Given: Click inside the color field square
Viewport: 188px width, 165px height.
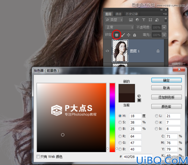Looking at the screenshot, I should (71, 118).
